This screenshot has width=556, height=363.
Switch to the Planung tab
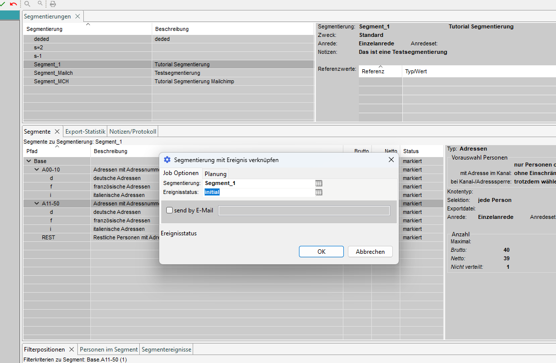[216, 174]
